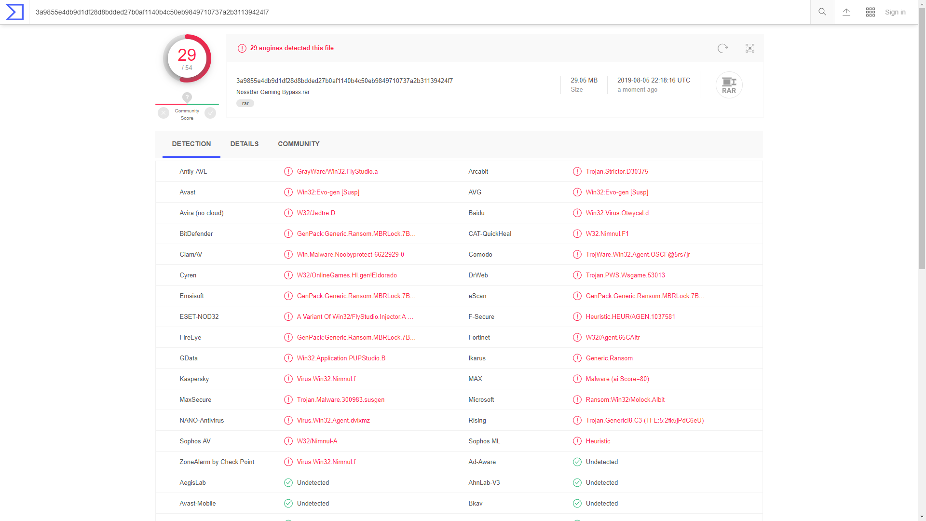The height and width of the screenshot is (521, 926).
Task: Click 'Ransom:Win32/Molock.A!bit' Microsoft result
Action: pyautogui.click(x=625, y=400)
